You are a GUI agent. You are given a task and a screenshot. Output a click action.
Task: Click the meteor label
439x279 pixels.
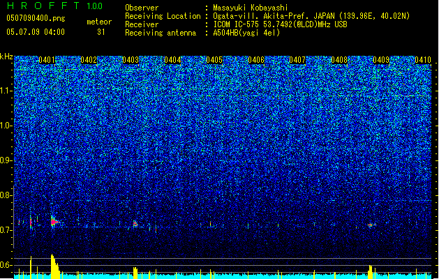tap(99, 22)
